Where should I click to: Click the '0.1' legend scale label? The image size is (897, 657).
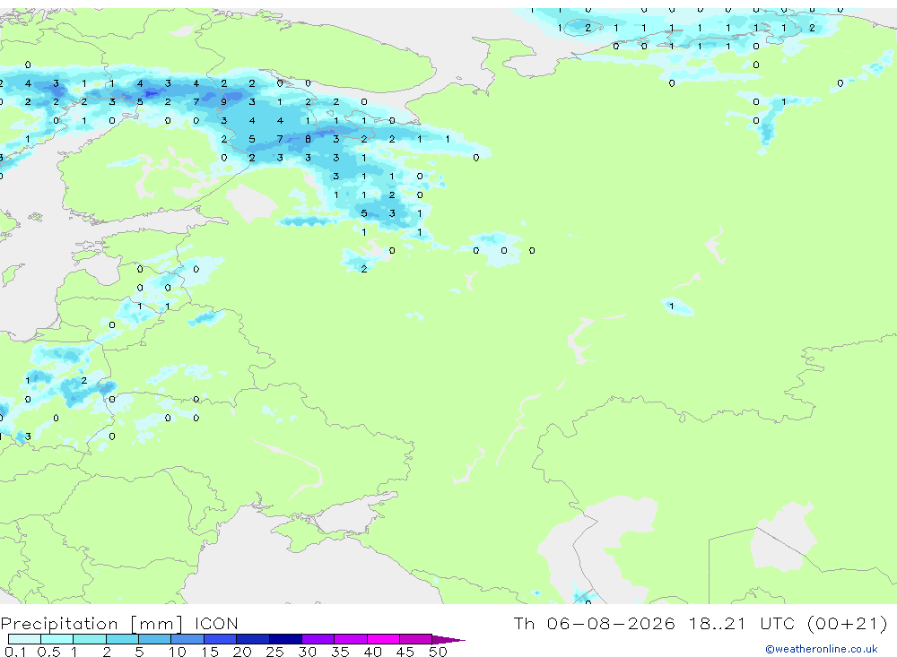click(x=15, y=652)
